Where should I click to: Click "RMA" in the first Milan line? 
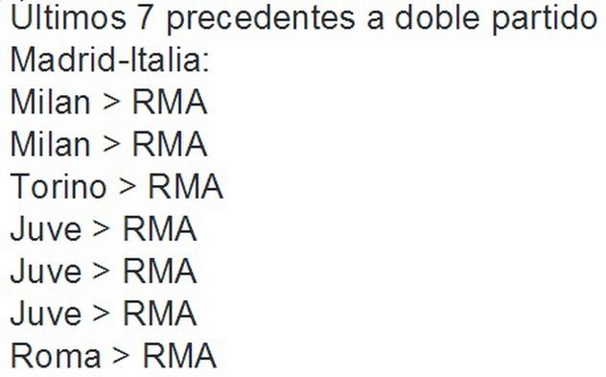(x=170, y=102)
